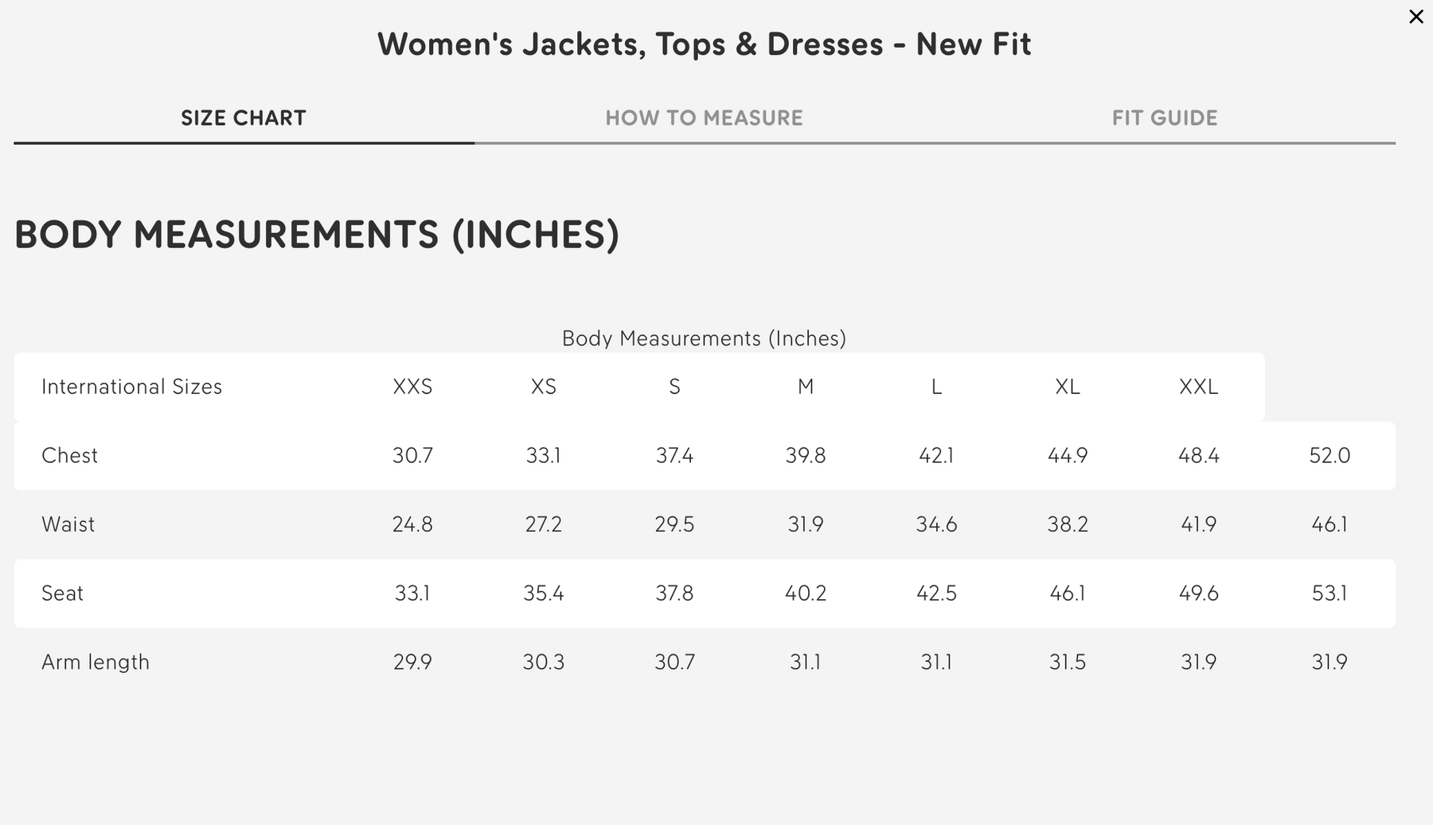
Task: Click the Women's Jackets, Tops & Dresses title
Action: click(704, 44)
